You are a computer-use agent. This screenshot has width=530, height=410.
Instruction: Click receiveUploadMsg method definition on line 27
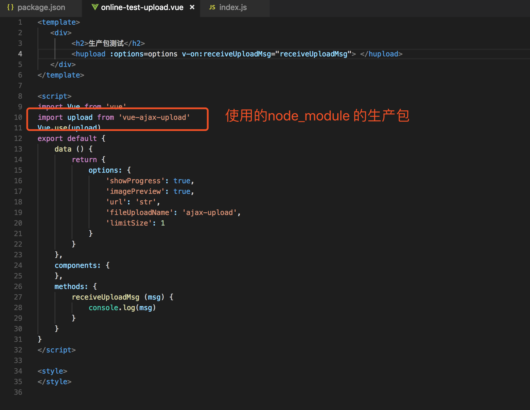click(x=105, y=297)
